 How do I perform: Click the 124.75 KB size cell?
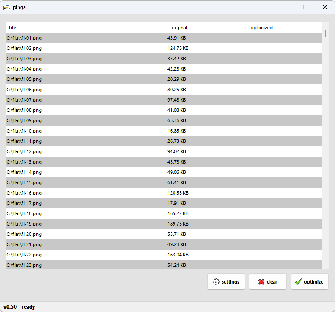[x=178, y=48]
